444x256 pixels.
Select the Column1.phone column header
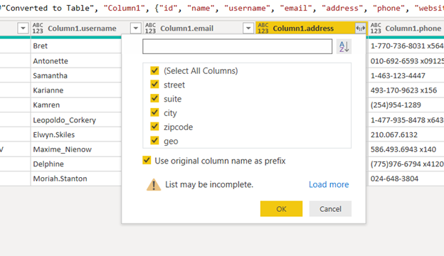pos(413,28)
